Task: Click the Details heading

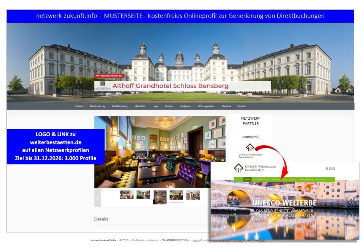Action: click(x=101, y=219)
